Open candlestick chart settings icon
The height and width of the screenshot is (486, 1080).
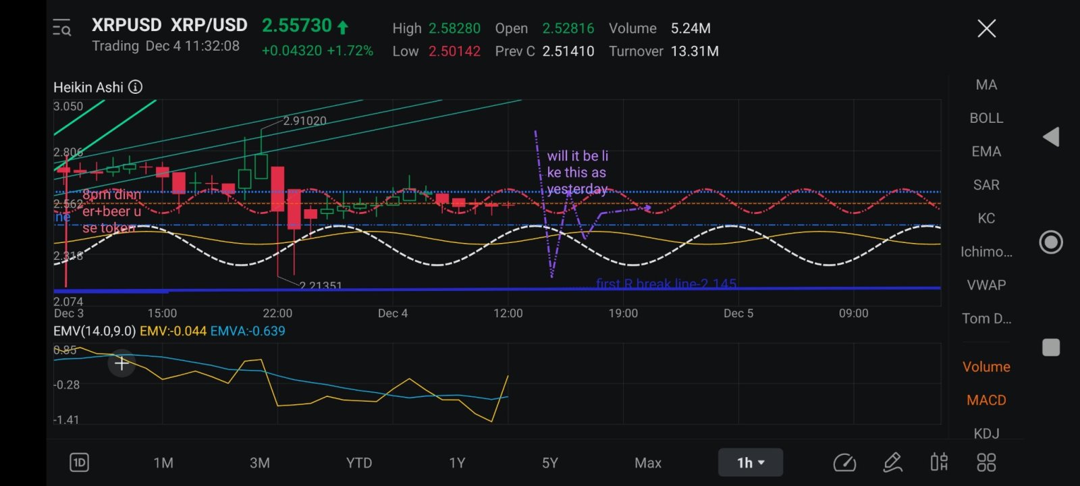tap(939, 462)
